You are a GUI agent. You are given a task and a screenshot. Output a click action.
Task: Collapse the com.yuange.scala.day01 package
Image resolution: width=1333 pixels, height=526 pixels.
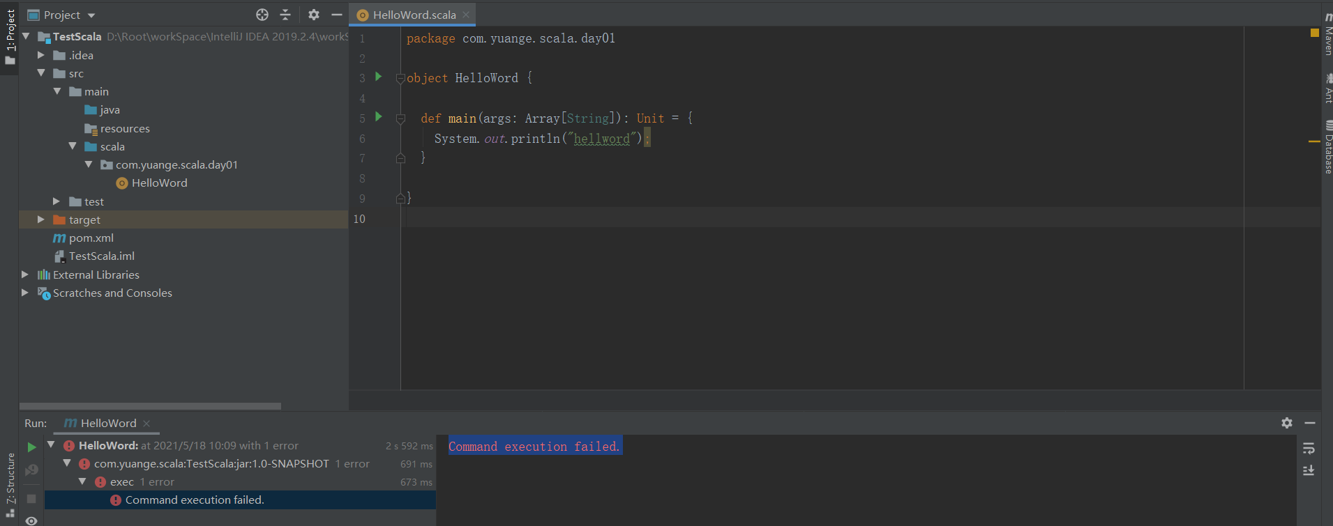(x=89, y=164)
